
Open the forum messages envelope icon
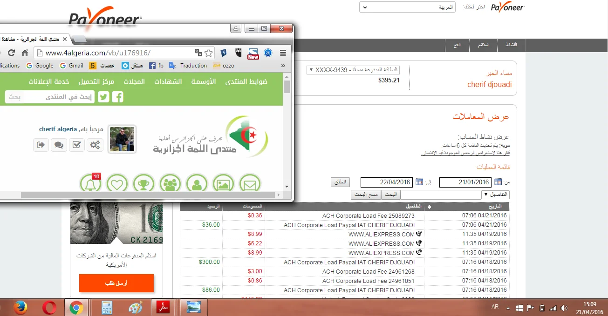[250, 184]
